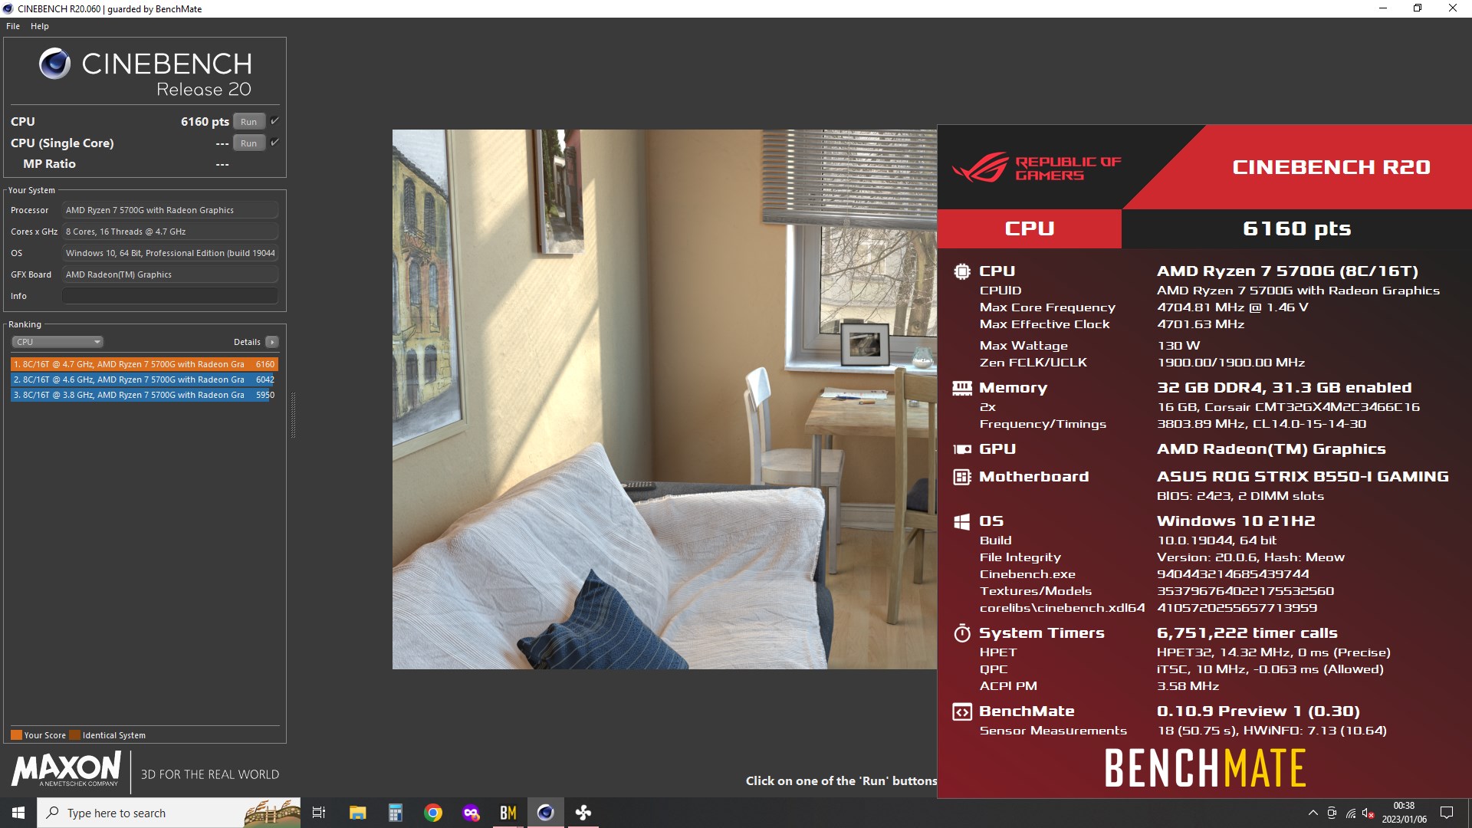Click the Your Score orange legend swatch
This screenshot has height=828, width=1472.
pos(16,734)
